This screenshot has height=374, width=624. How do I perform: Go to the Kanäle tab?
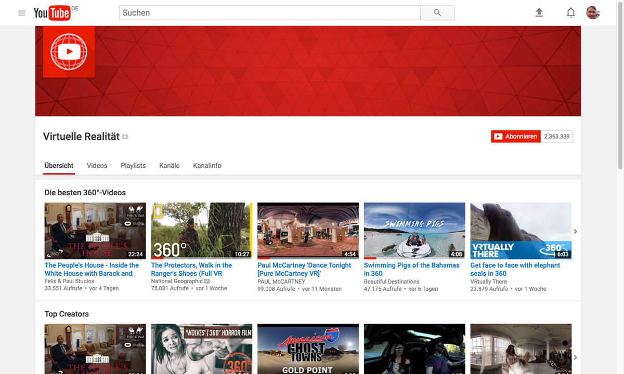(x=170, y=166)
